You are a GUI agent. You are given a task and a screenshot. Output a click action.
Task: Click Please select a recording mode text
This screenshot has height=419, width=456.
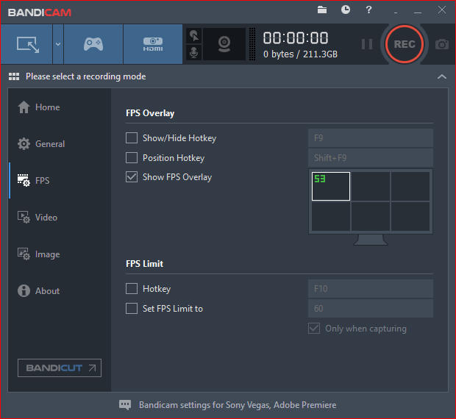point(86,76)
